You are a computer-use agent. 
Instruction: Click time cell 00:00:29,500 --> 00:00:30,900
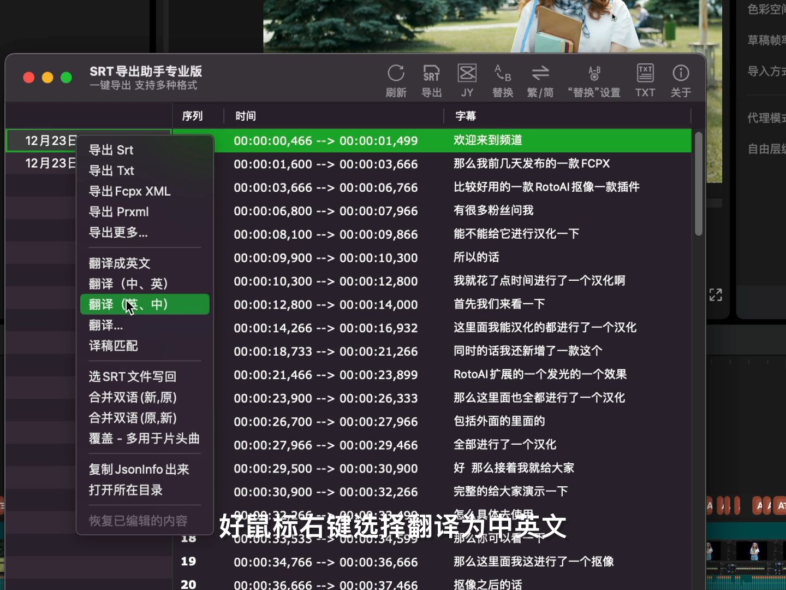pyautogui.click(x=326, y=469)
